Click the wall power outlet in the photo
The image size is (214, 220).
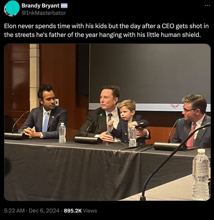[x=57, y=102]
